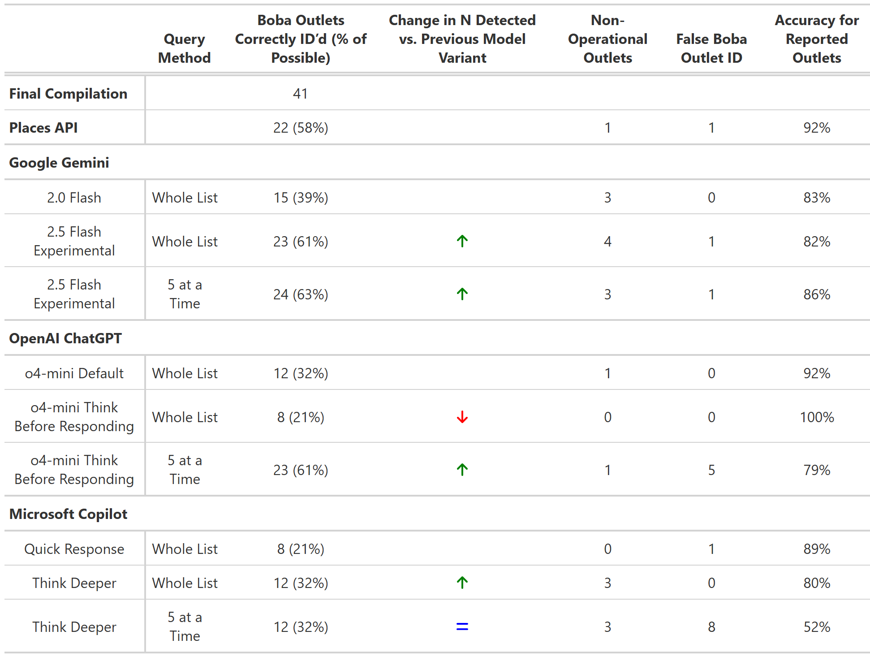This screenshot has width=870, height=657.
Task: Click the red down arrow icon
Action: coord(462,417)
